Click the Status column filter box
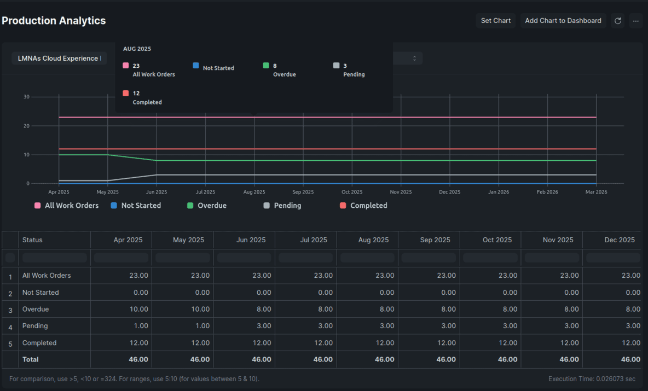This screenshot has width=648, height=391. tap(54, 257)
